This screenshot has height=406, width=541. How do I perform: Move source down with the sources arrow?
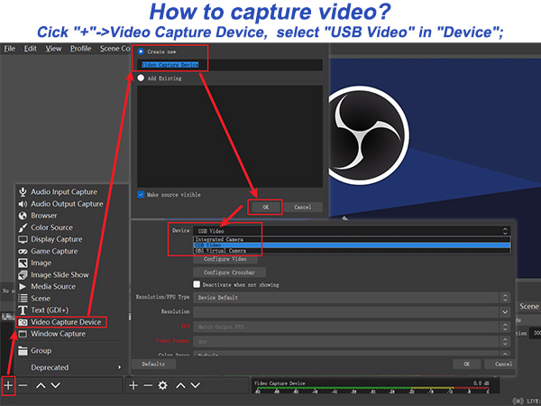[196, 385]
